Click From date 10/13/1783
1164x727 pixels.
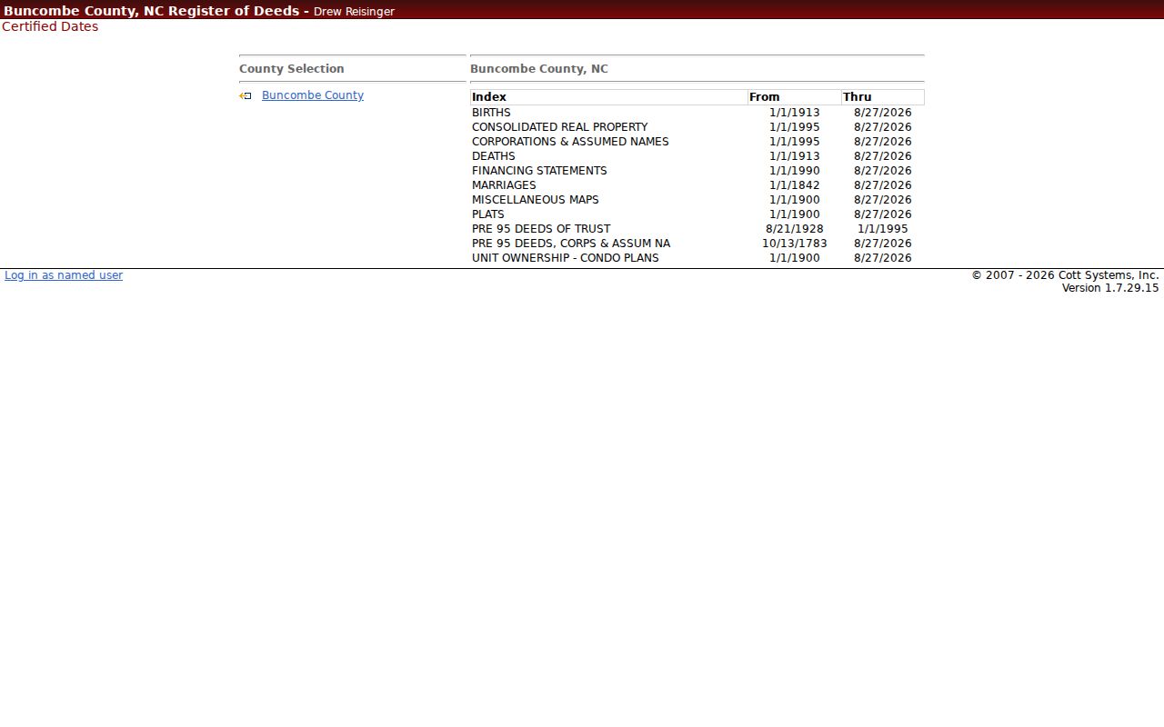795,244
